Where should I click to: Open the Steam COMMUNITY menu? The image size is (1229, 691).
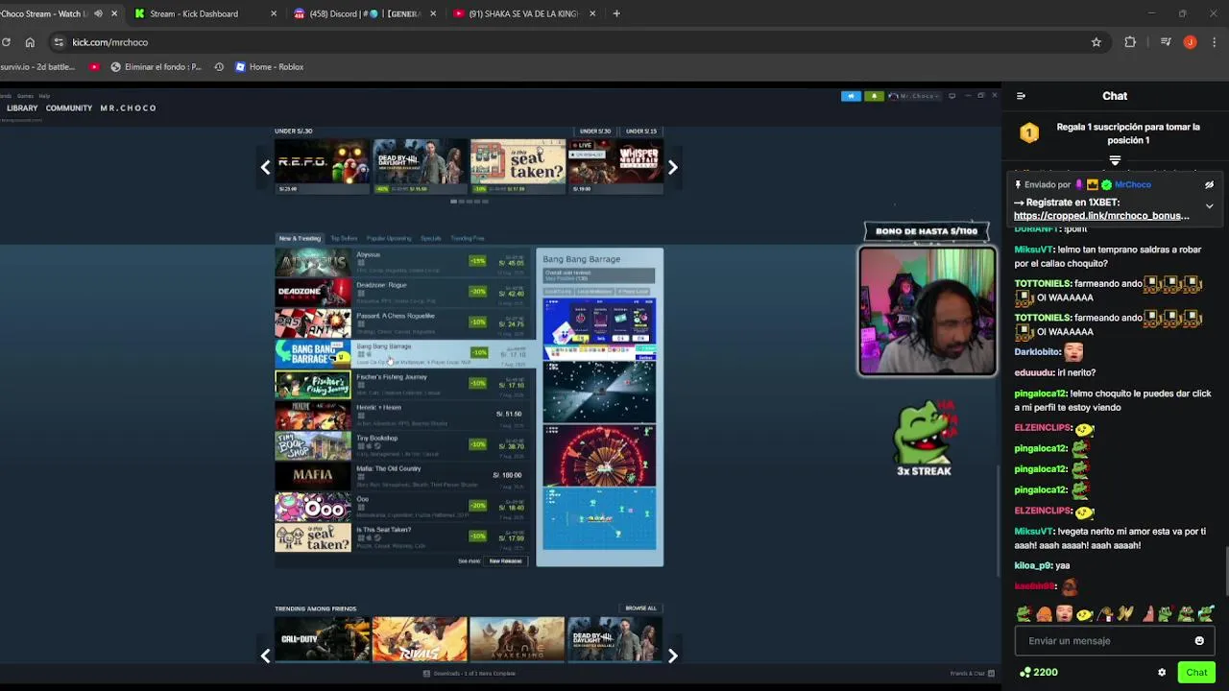69,108
